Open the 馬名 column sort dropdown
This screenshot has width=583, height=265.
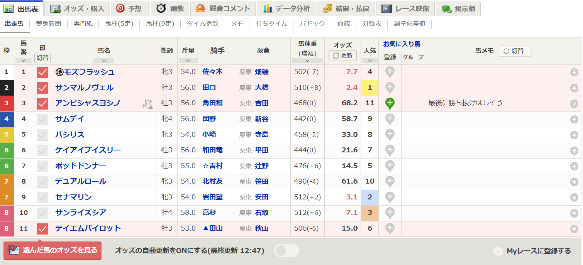[104, 61]
